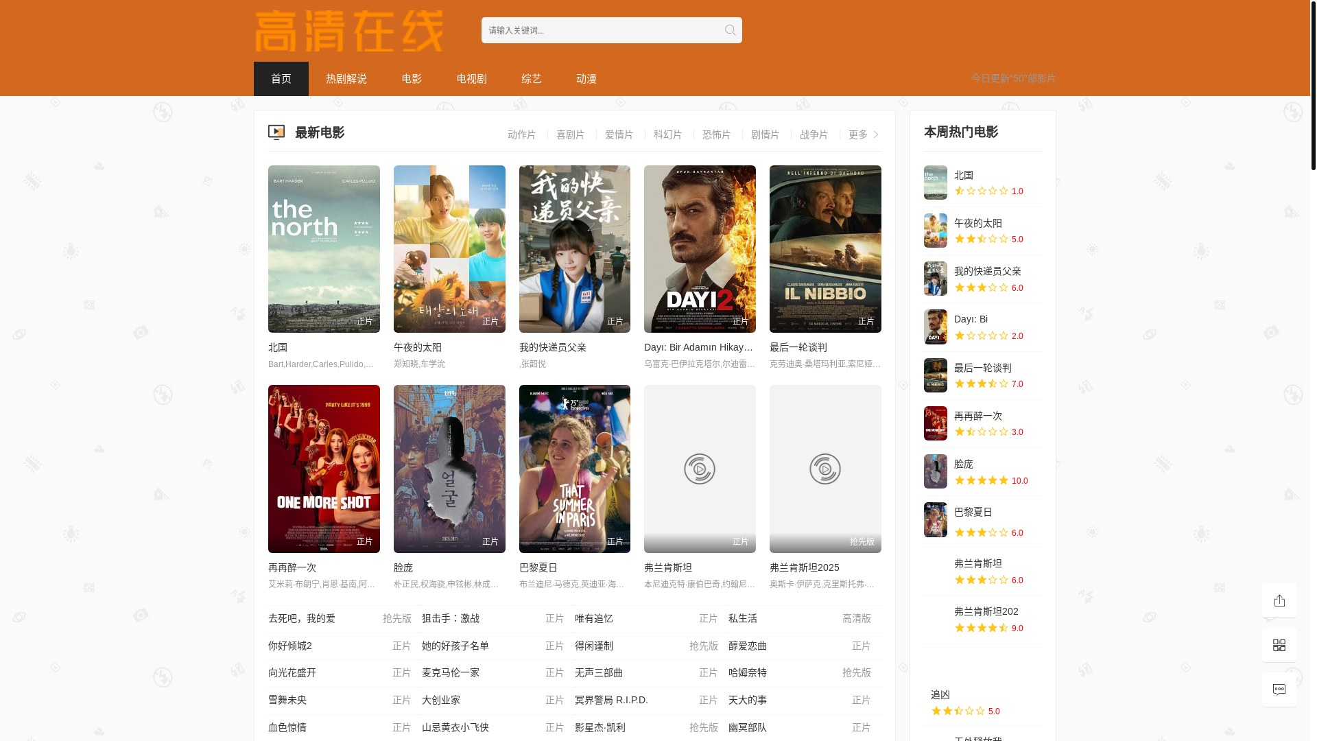Switch to the 动漫 navigation tab
The image size is (1317, 741).
point(586,79)
